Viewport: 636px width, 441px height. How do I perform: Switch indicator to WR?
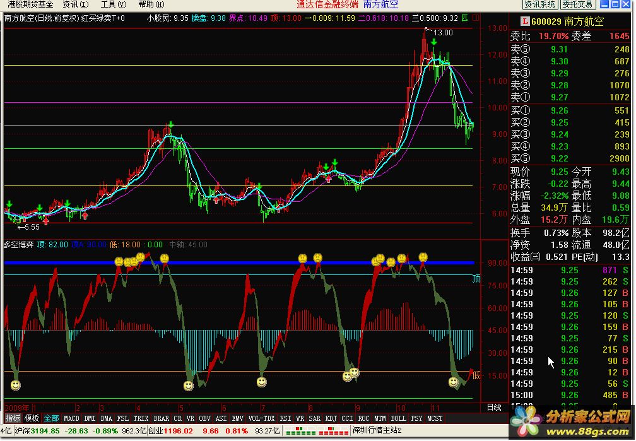pyautogui.click(x=300, y=418)
